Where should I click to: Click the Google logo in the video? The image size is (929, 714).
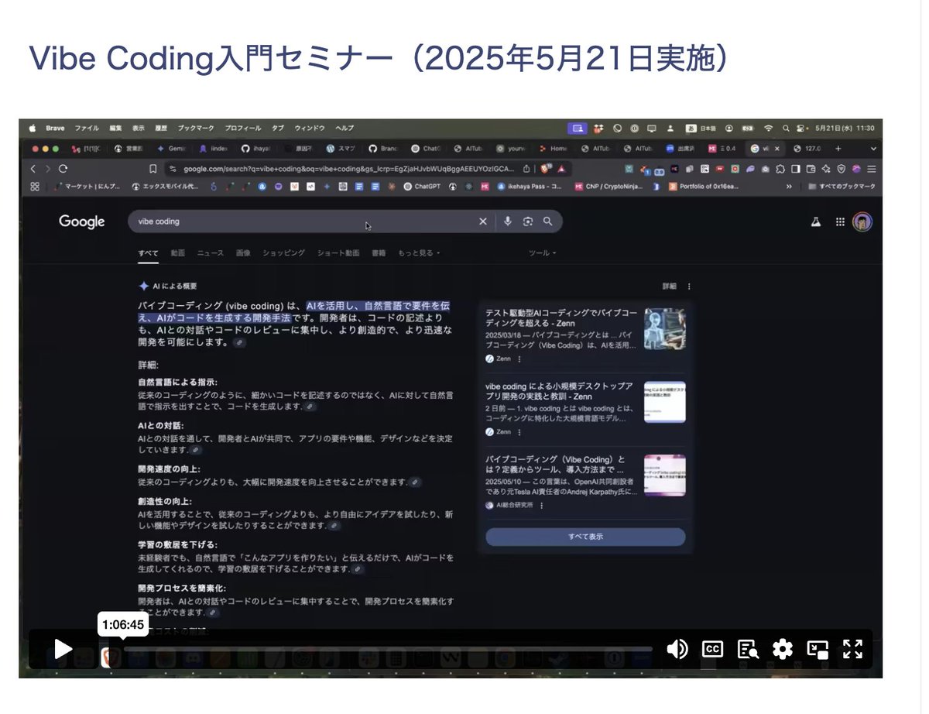[82, 222]
